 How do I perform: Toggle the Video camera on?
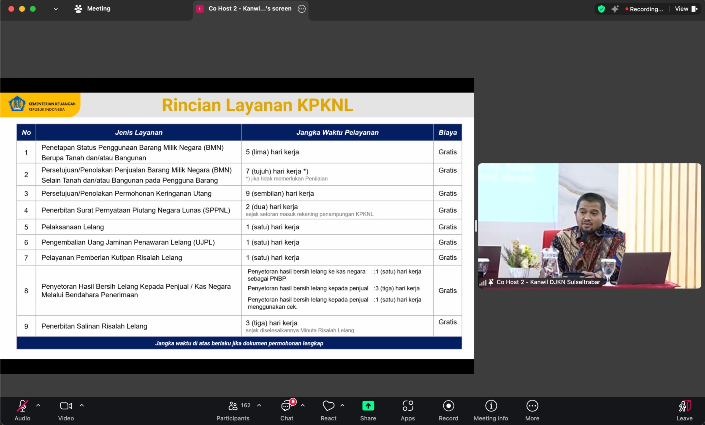pyautogui.click(x=66, y=406)
